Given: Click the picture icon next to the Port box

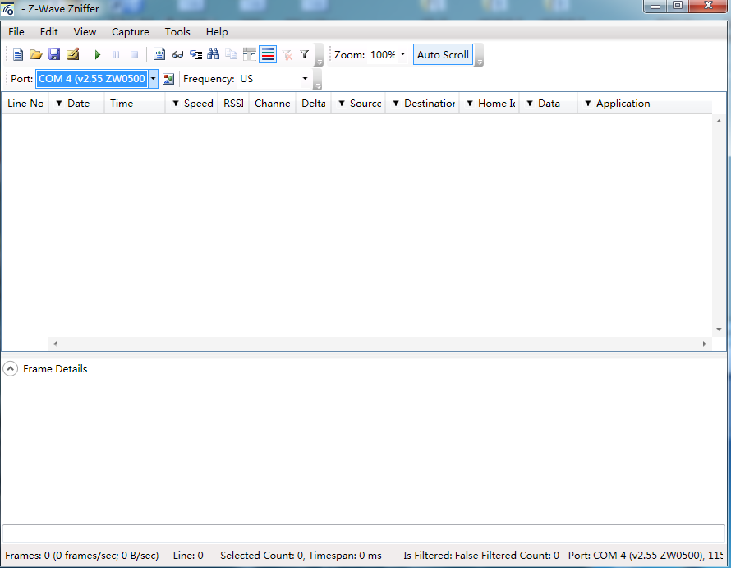Looking at the screenshot, I should tap(168, 79).
